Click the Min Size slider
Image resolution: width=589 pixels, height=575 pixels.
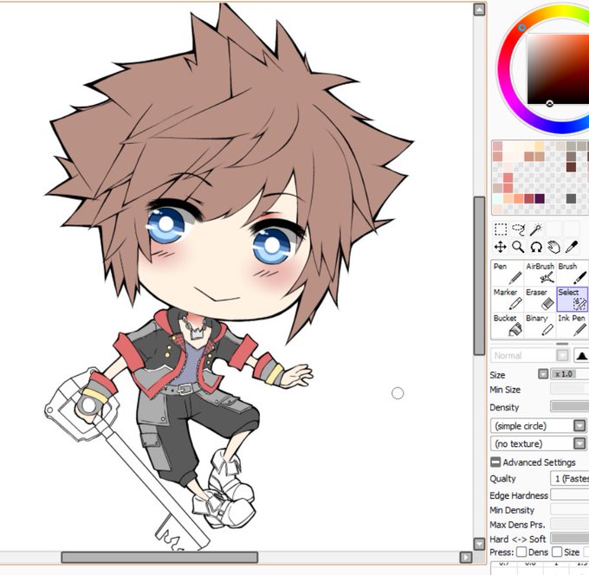[x=570, y=389]
